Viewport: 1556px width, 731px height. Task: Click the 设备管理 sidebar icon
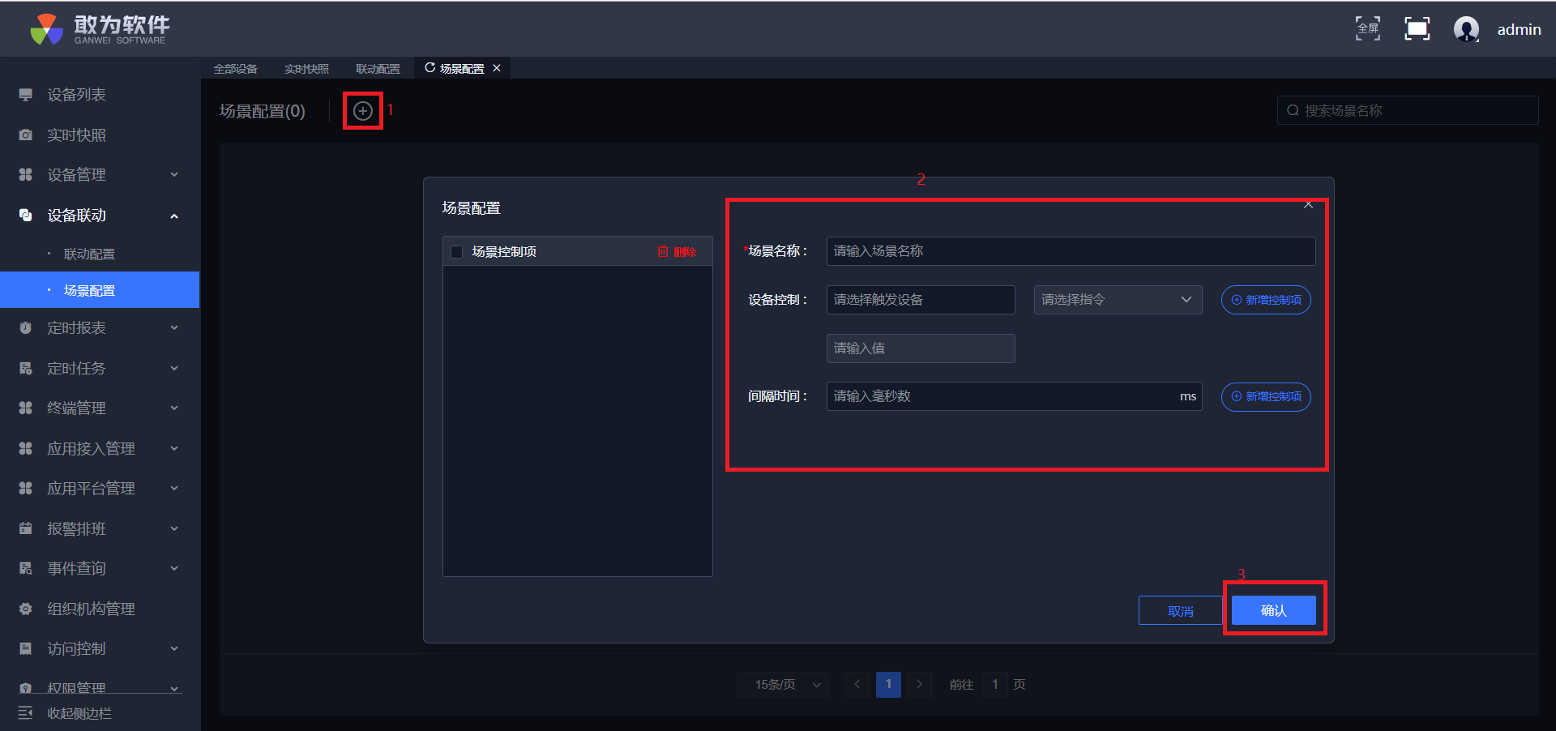point(26,175)
